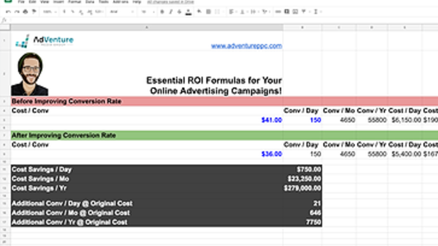Redo the last undone action

click(x=17, y=12)
